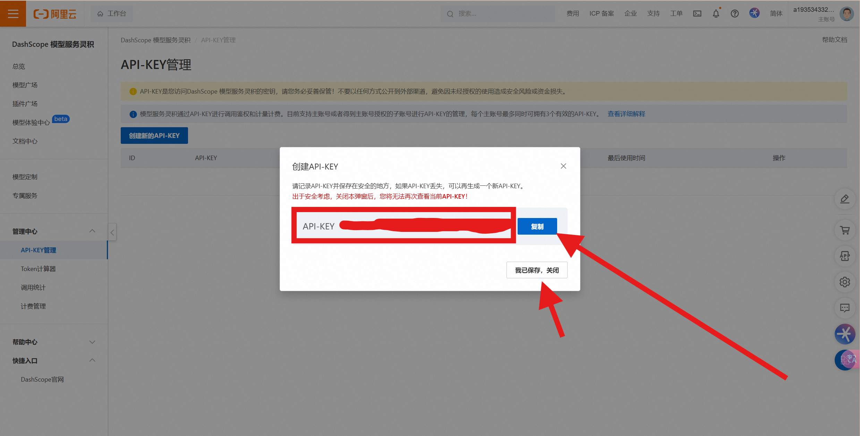
Task: Open the settings gear floating icon
Action: coord(844,282)
